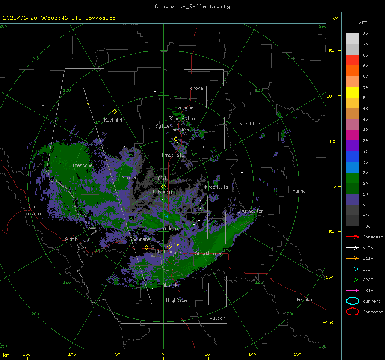
Task: Click the Sylvan map label
Action: point(163,126)
